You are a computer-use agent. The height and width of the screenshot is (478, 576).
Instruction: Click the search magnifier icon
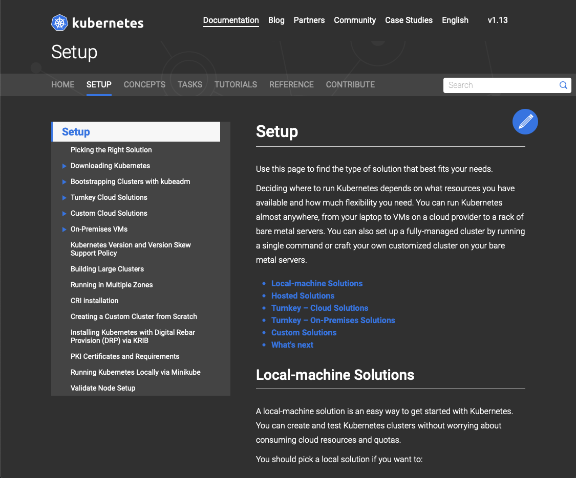[x=563, y=85]
